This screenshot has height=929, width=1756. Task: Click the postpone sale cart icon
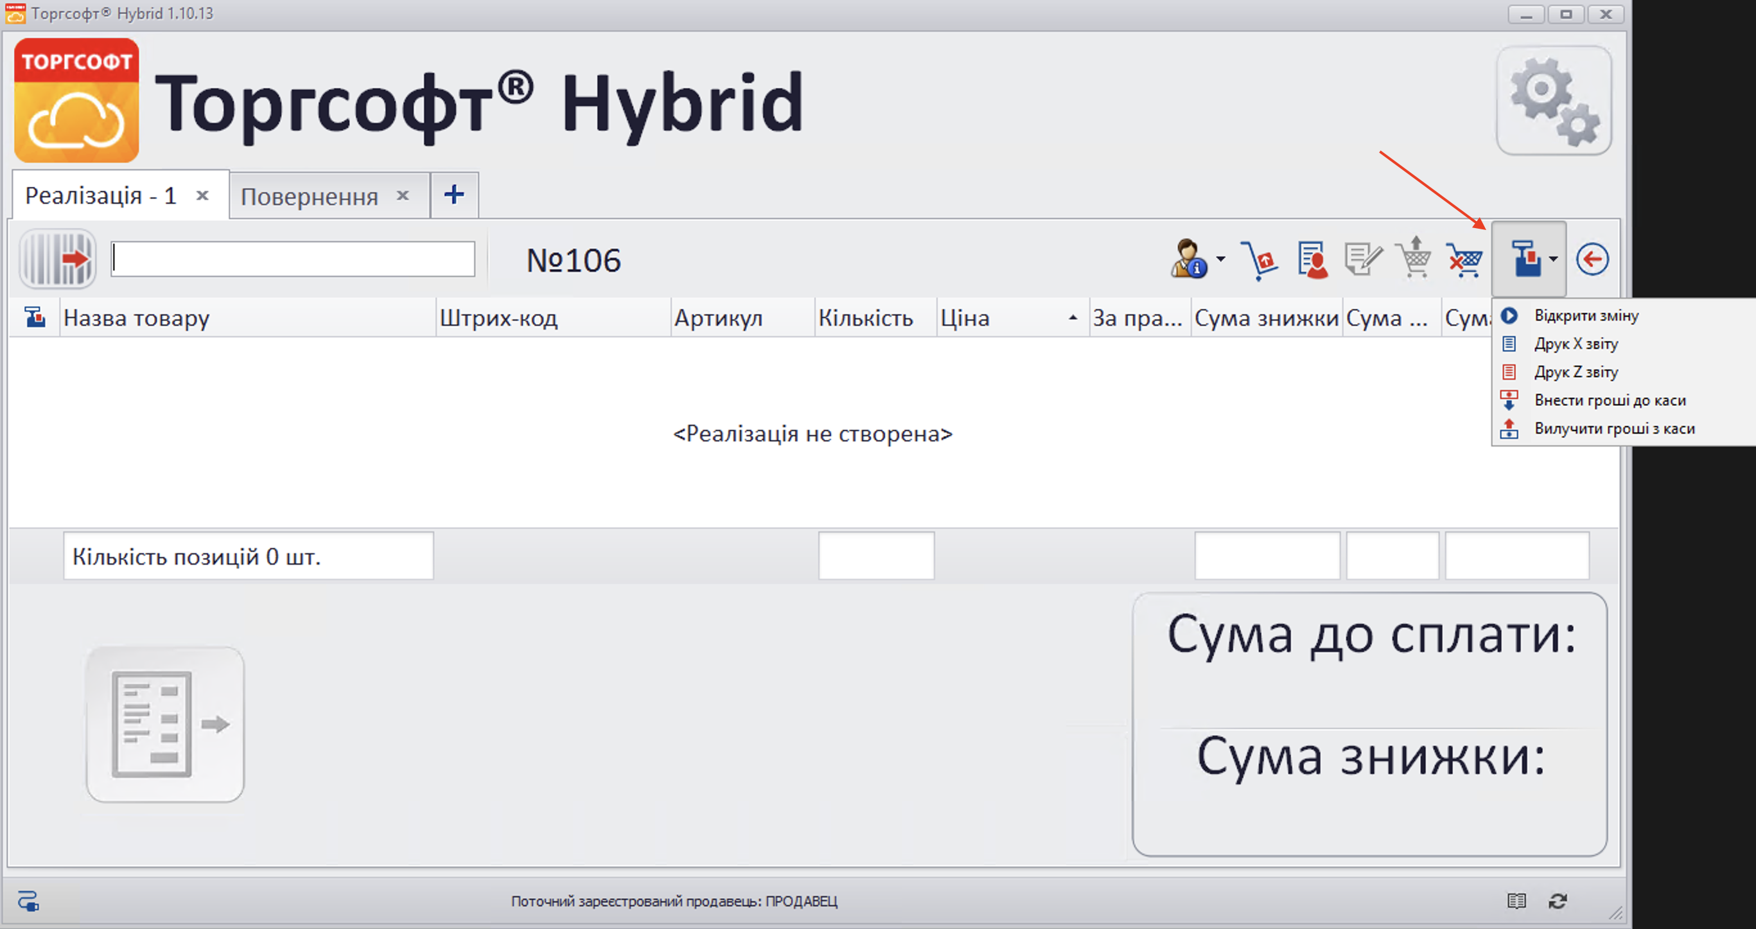(x=1413, y=259)
